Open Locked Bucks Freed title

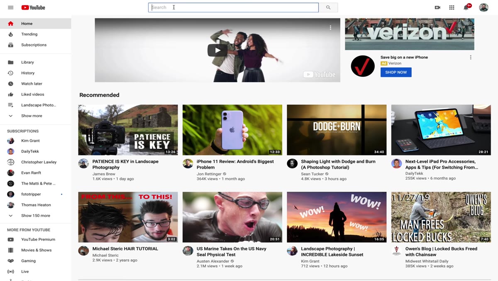coord(441,252)
